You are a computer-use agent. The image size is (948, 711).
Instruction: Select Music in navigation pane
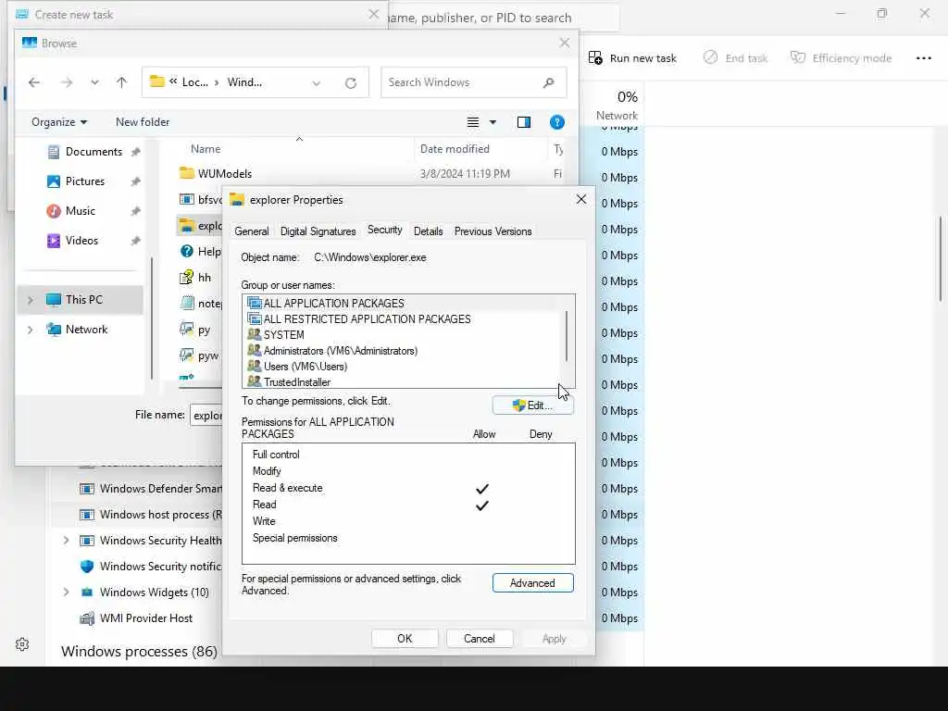pyautogui.click(x=80, y=211)
